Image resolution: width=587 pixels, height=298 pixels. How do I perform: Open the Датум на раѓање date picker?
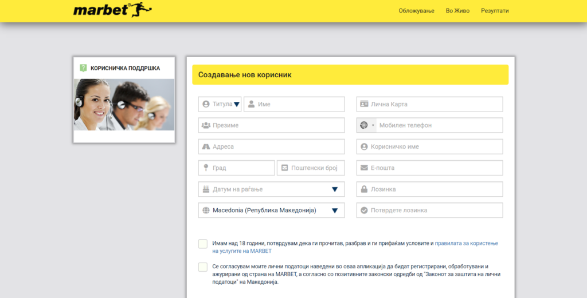(271, 189)
